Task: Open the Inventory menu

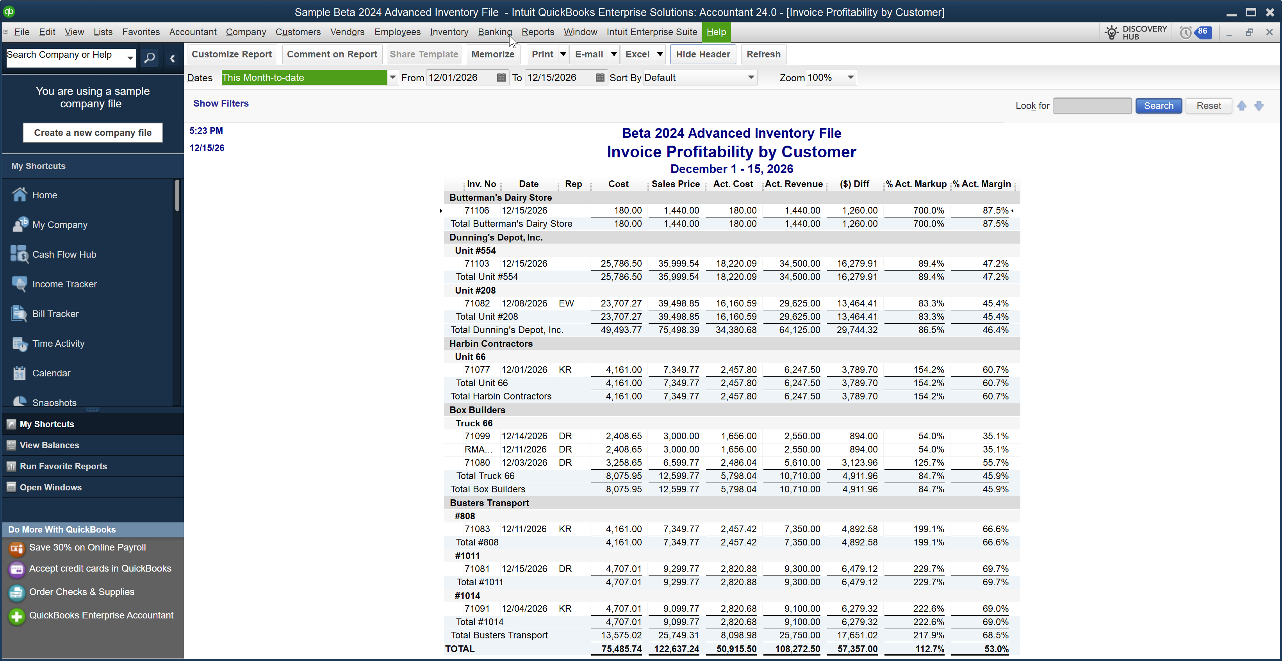Action: (x=449, y=32)
